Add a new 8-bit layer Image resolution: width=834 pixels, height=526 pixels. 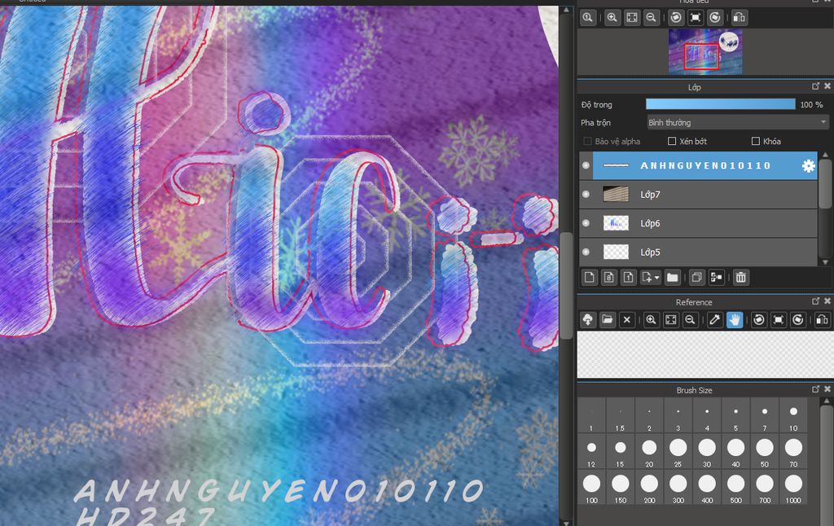(609, 277)
